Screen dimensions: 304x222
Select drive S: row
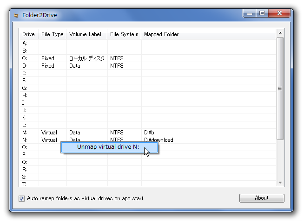tap(148, 177)
